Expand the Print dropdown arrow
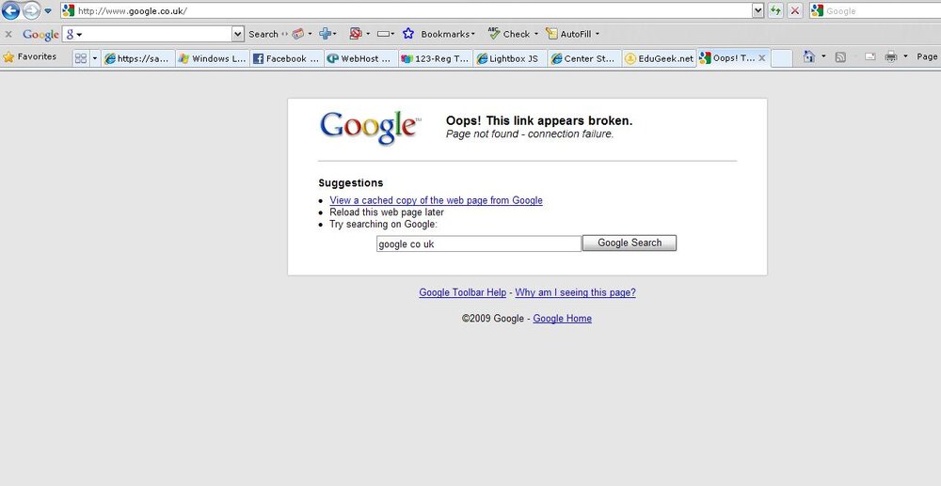Screen dimensions: 941x486 tap(905, 57)
